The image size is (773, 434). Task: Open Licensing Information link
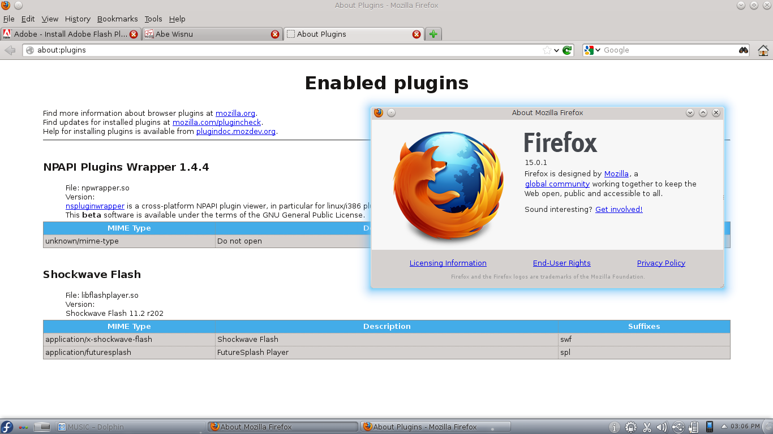point(448,263)
